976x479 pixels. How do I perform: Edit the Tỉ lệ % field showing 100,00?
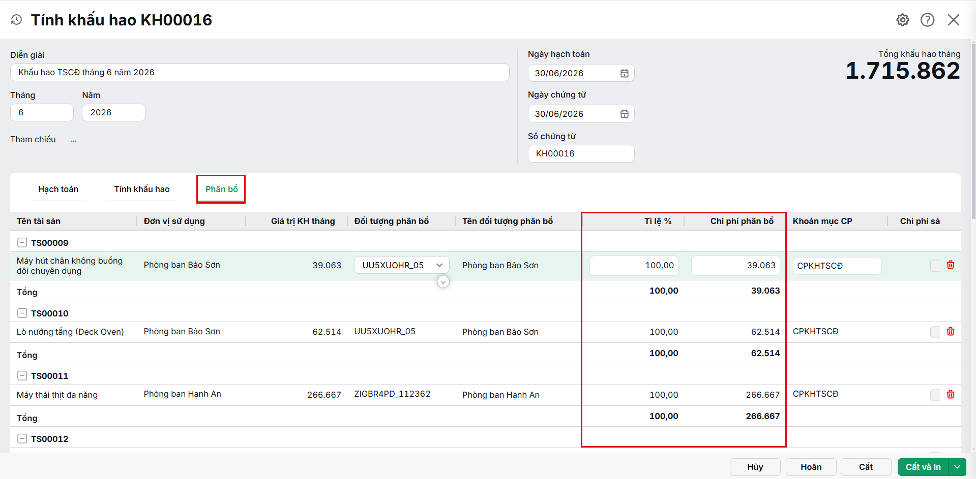tap(634, 265)
